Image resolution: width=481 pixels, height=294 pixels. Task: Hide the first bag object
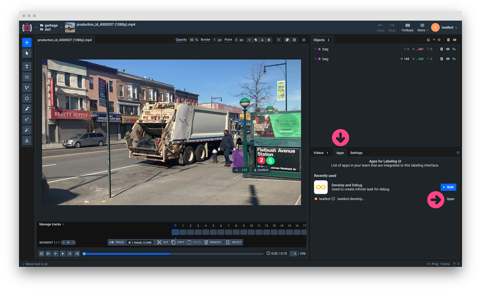(x=448, y=49)
